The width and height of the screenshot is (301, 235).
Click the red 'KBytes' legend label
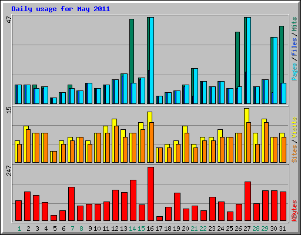tap(294, 211)
